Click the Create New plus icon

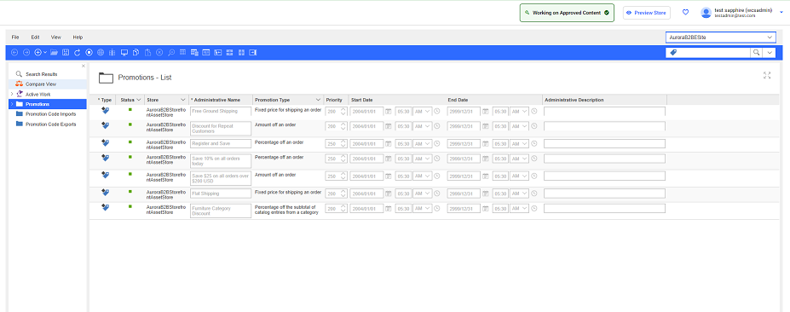(x=37, y=52)
